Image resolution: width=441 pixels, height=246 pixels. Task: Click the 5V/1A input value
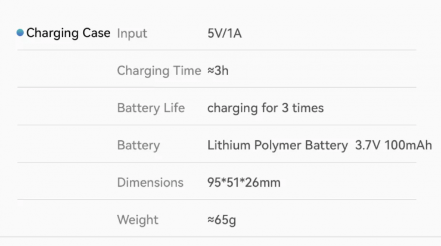[x=224, y=33]
